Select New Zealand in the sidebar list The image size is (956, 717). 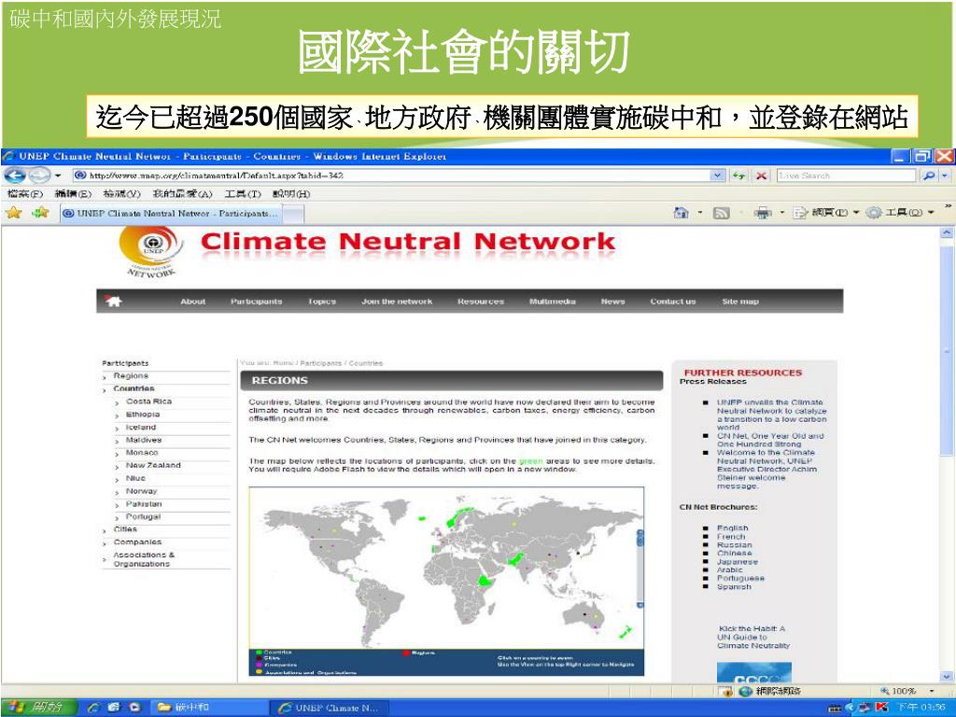pos(153,465)
